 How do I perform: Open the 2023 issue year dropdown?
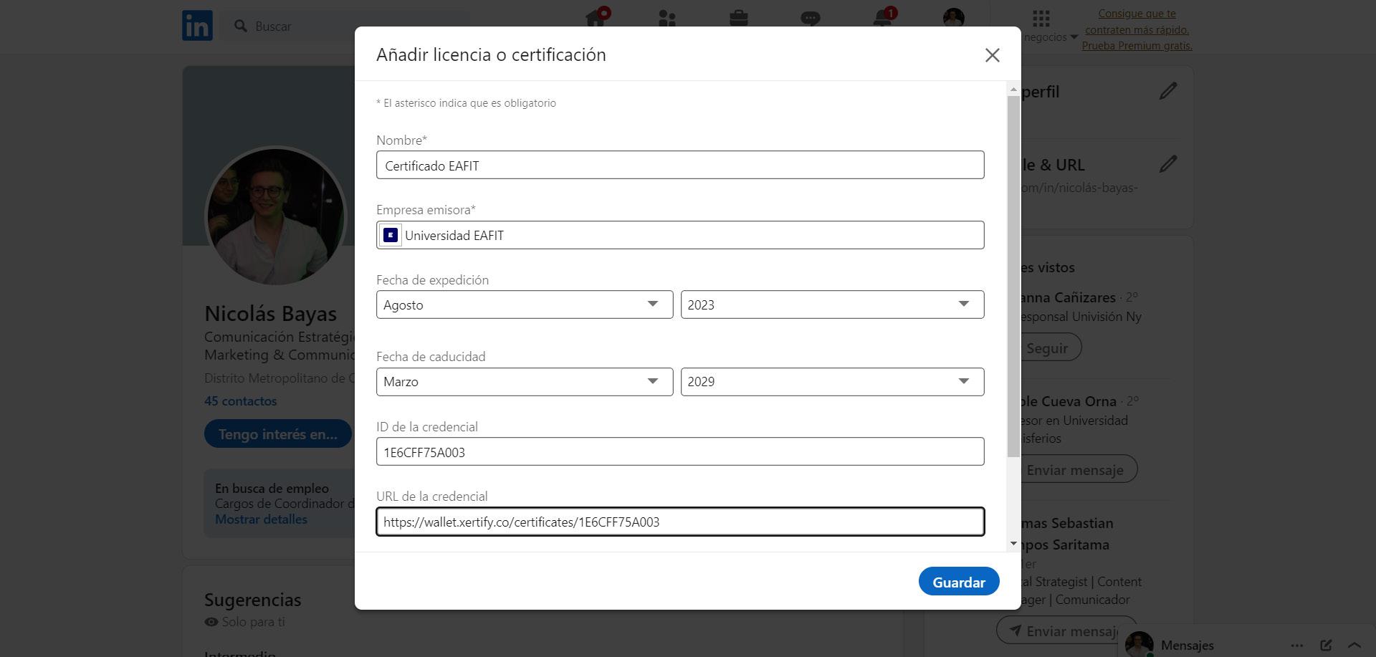click(x=832, y=304)
